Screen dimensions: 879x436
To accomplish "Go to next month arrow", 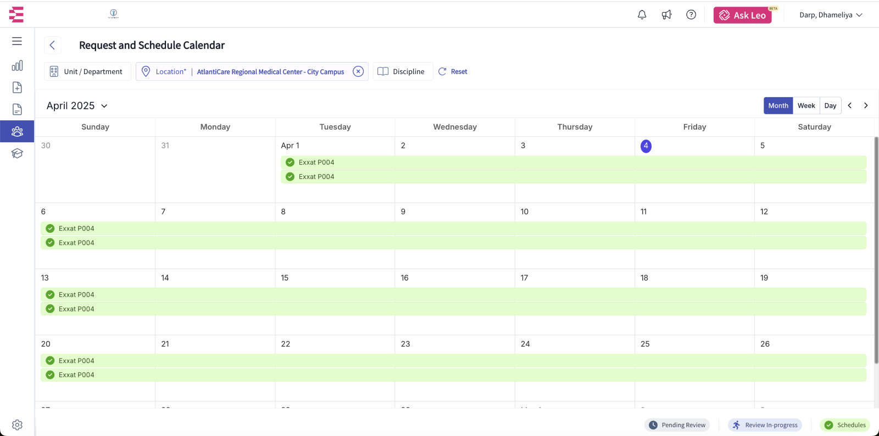I will [866, 105].
